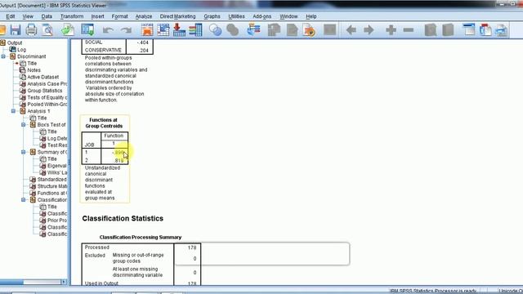Click the Show open-book toolbar icon
Viewport: 523px width, 294px height.
pyautogui.click(x=431, y=30)
